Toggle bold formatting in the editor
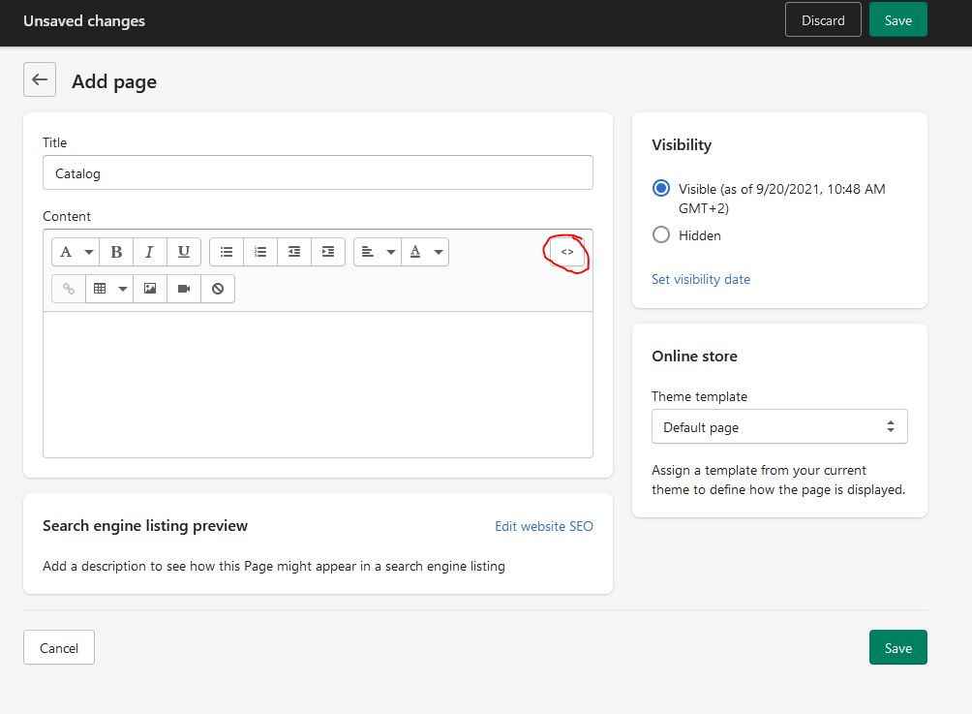The height and width of the screenshot is (714, 972). point(116,251)
